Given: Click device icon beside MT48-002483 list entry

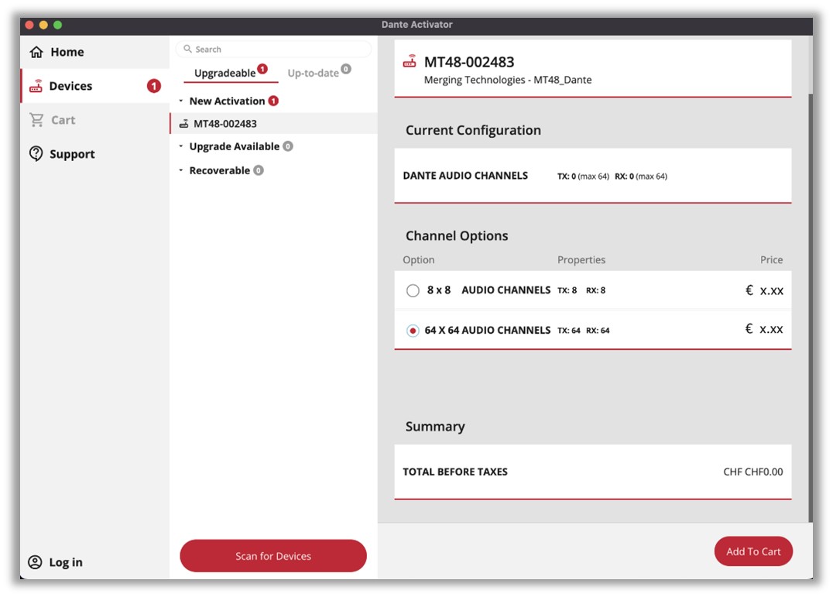Looking at the screenshot, I should [x=183, y=124].
